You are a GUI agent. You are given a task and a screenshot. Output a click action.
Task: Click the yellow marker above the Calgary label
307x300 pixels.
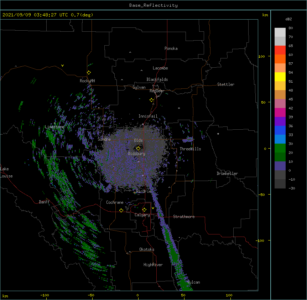[x=144, y=210]
